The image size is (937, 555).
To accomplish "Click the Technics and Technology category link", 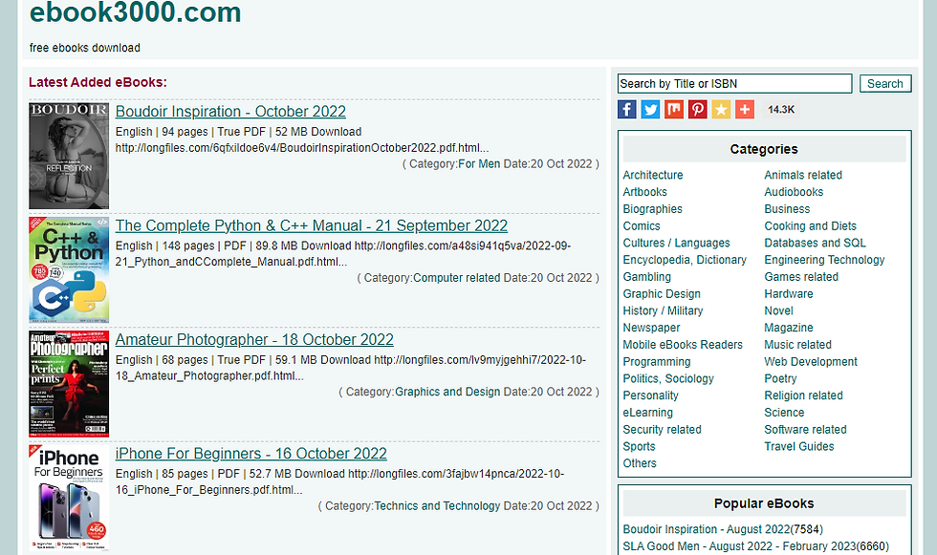I will point(437,505).
